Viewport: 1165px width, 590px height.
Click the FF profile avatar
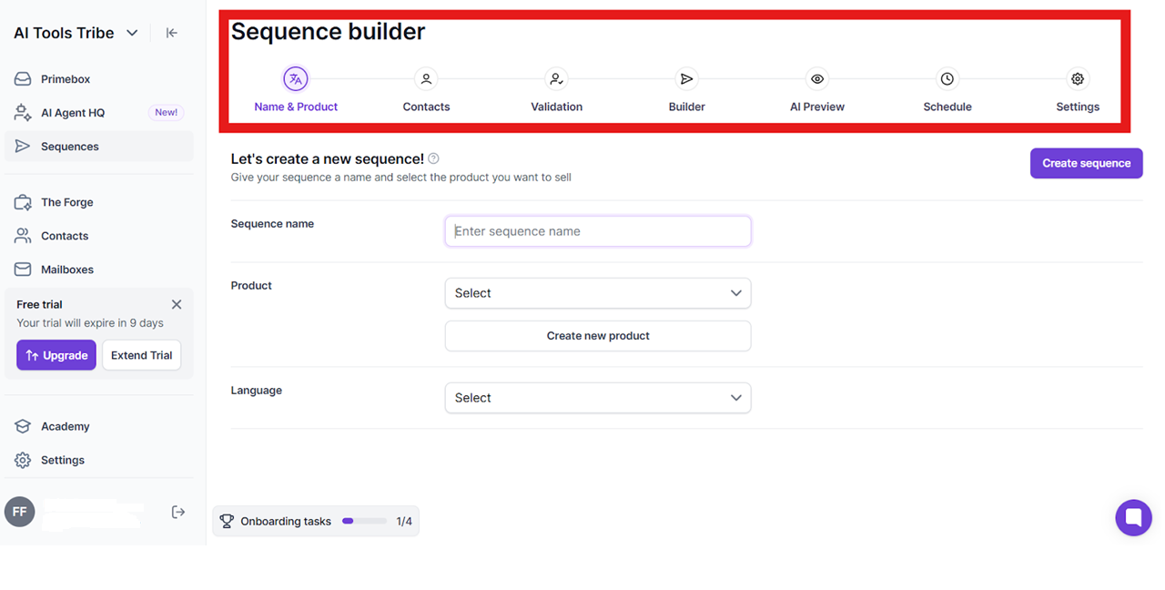tap(20, 513)
